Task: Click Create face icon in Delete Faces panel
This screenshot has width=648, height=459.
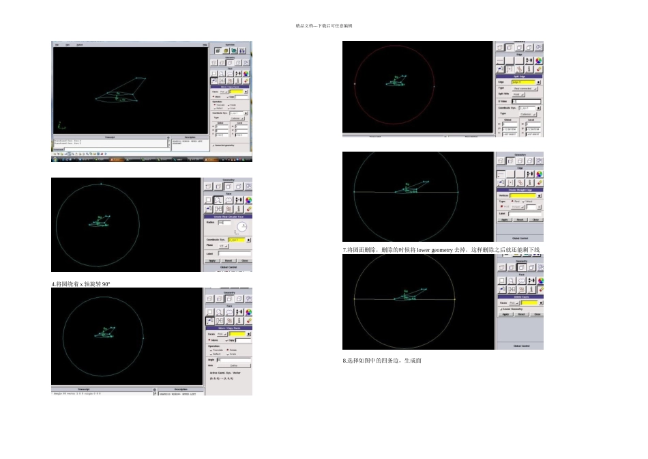Action: coord(502,280)
